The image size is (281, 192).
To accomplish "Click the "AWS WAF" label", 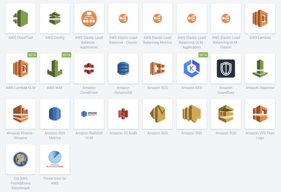I will click(x=55, y=88).
